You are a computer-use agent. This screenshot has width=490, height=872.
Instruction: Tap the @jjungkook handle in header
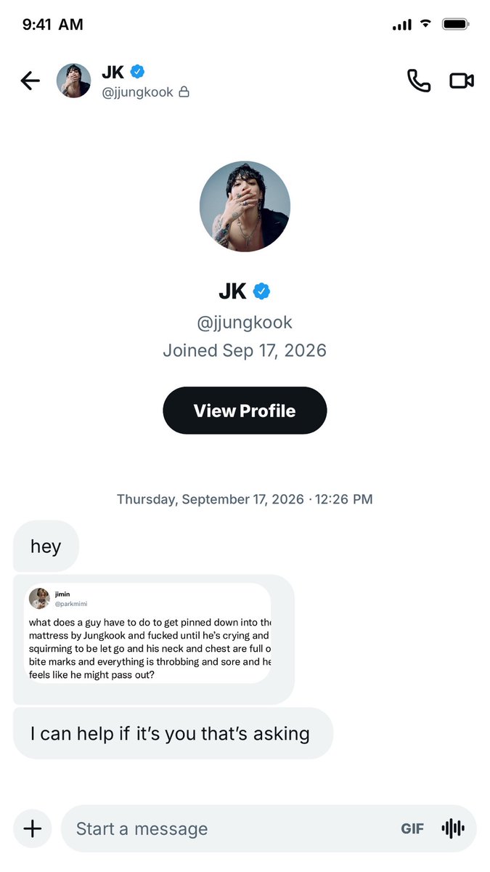pyautogui.click(x=137, y=92)
